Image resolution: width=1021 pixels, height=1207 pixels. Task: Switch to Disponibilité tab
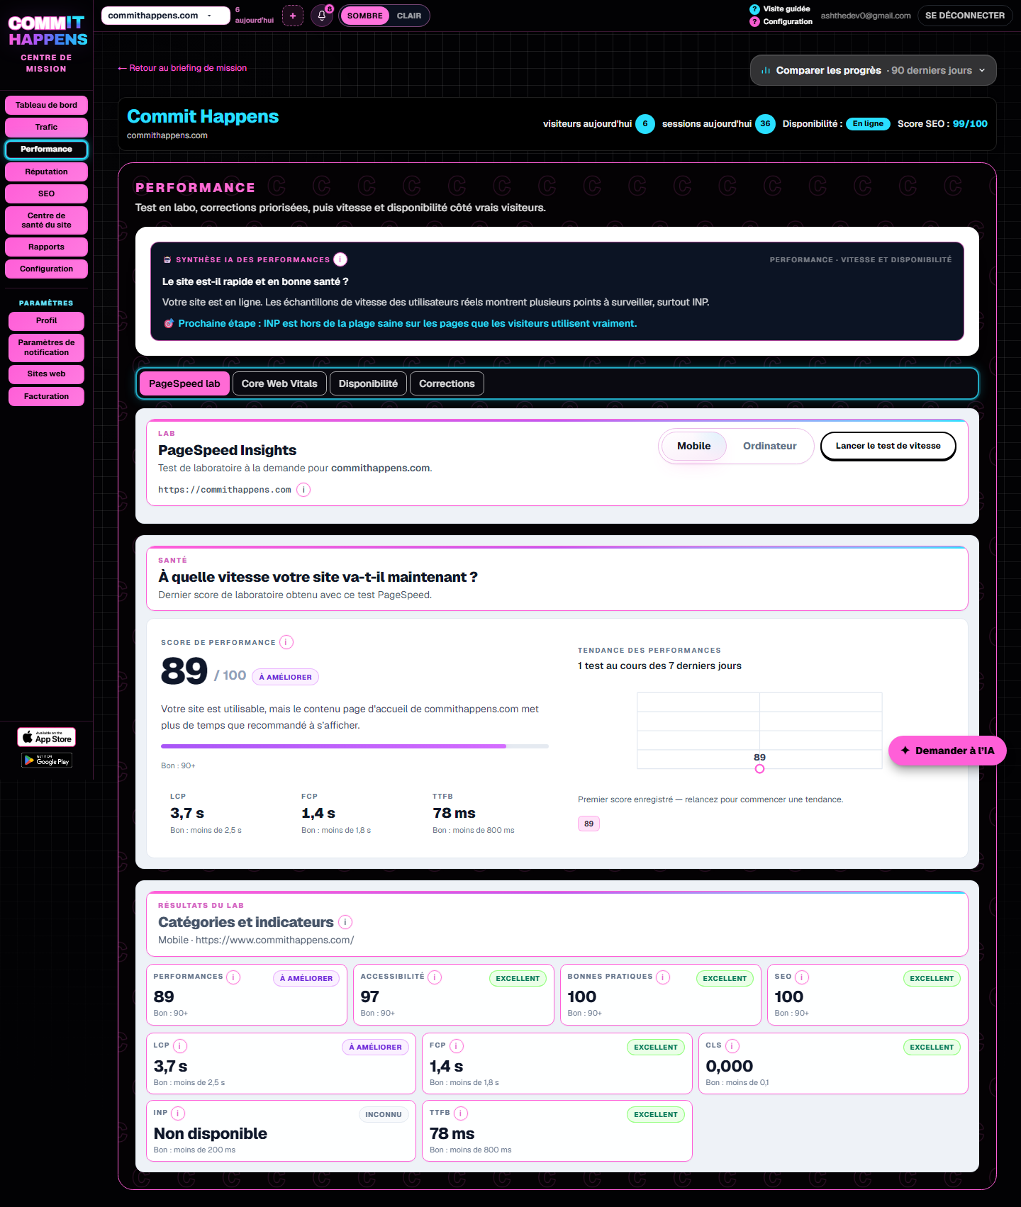point(368,383)
